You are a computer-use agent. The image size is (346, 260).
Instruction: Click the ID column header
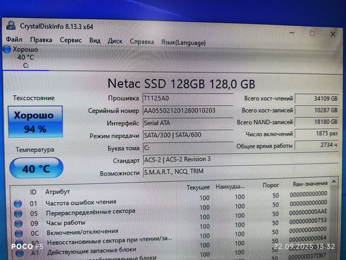pos(33,192)
